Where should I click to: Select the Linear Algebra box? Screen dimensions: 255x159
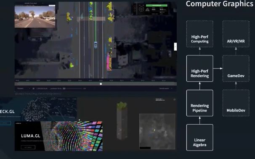point(200,138)
